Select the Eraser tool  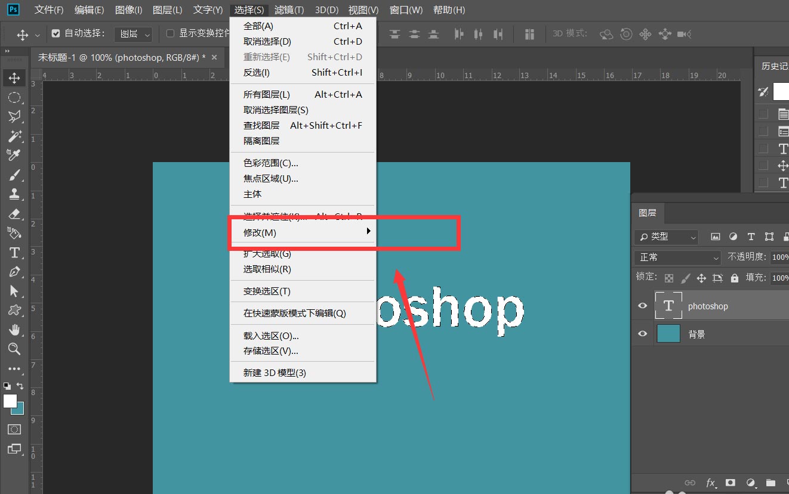[x=14, y=213]
